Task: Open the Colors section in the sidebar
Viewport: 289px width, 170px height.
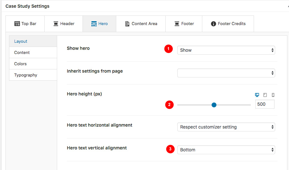Action: (x=33, y=64)
